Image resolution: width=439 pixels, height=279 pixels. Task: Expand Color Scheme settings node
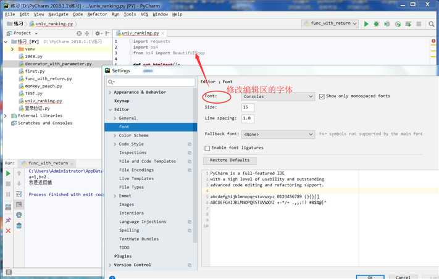(115, 136)
